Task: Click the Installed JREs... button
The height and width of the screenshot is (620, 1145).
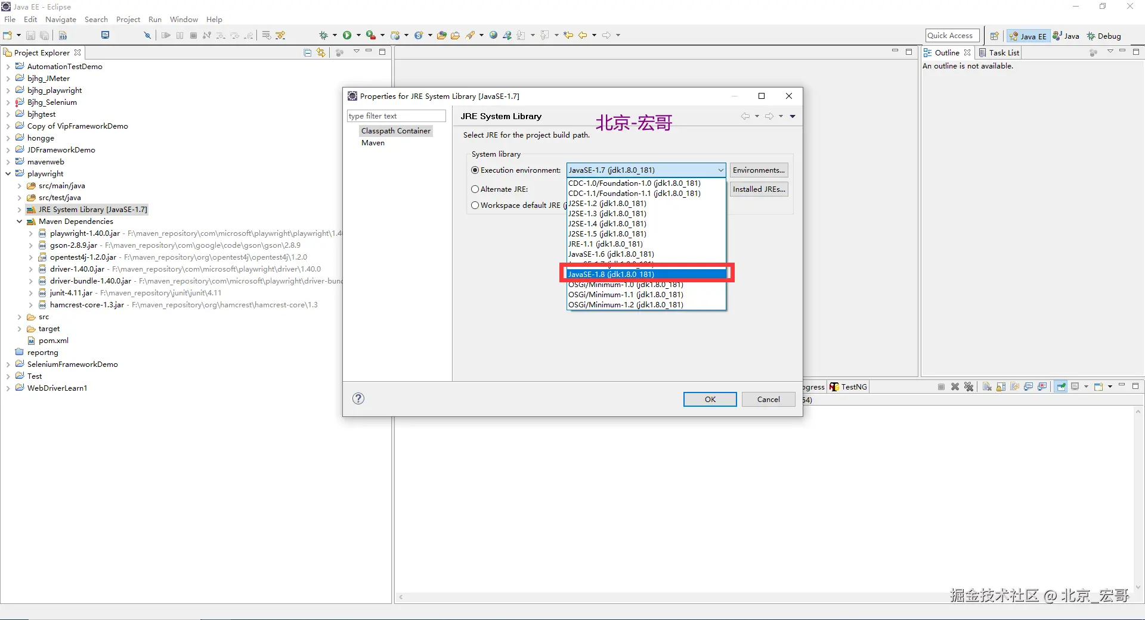Action: tap(759, 189)
